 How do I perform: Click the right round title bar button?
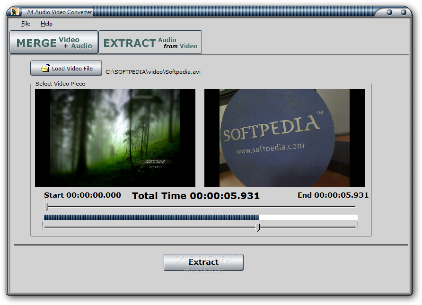click(403, 12)
